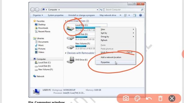This screenshot has width=184, height=103.
Task: Click the Explorer back navigation button
Action: (x=32, y=10)
